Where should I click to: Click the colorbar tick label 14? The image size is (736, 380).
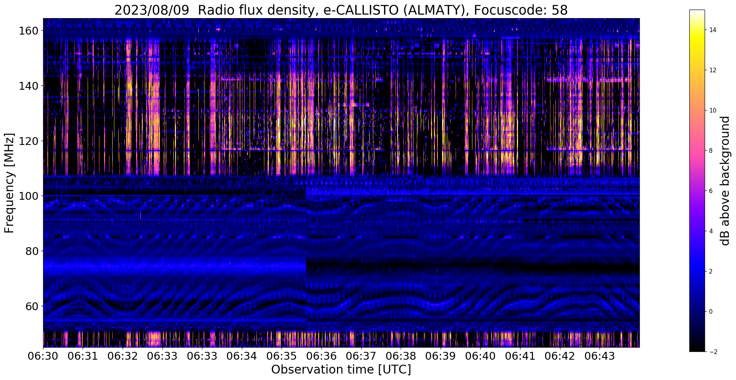click(x=713, y=30)
